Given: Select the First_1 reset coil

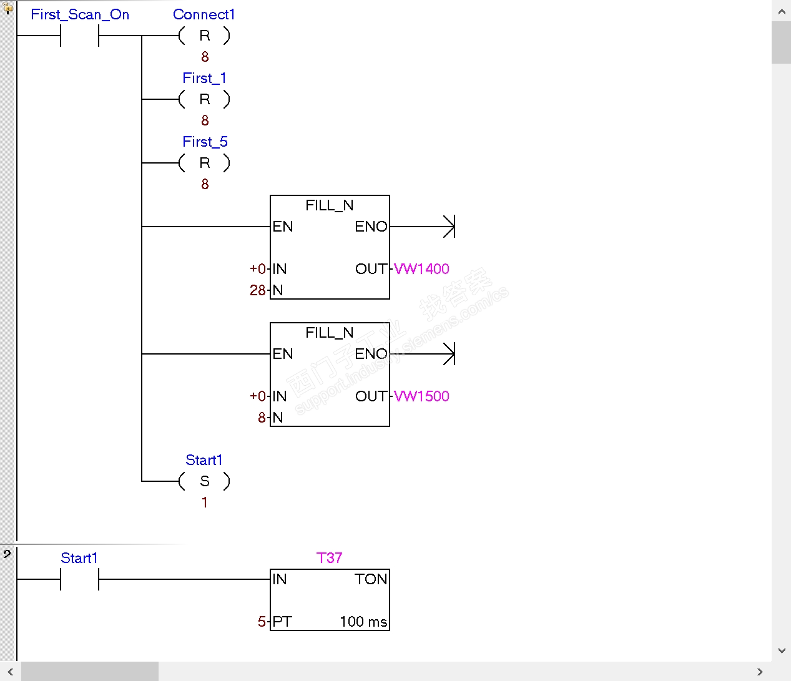Looking at the screenshot, I should (204, 99).
